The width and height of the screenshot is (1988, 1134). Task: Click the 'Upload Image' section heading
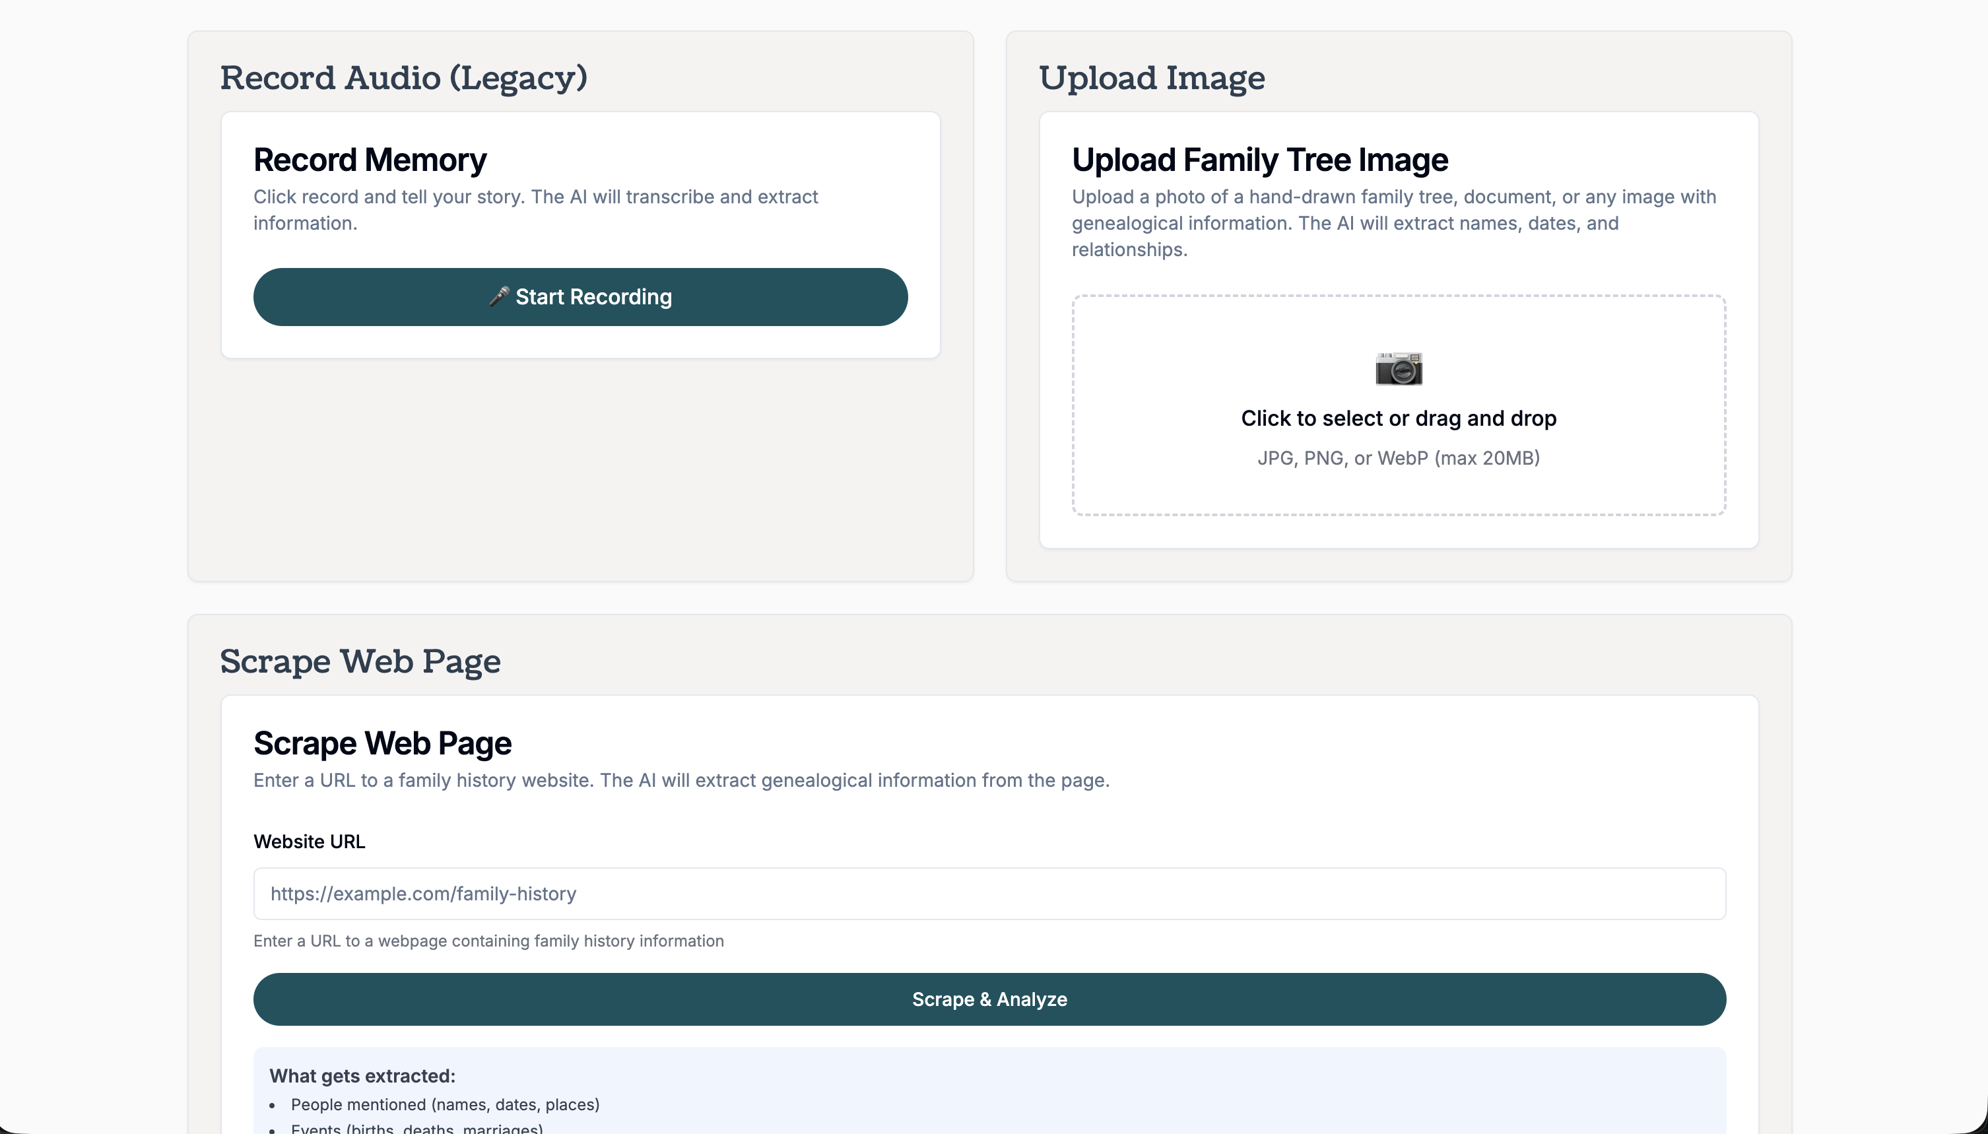click(1151, 78)
